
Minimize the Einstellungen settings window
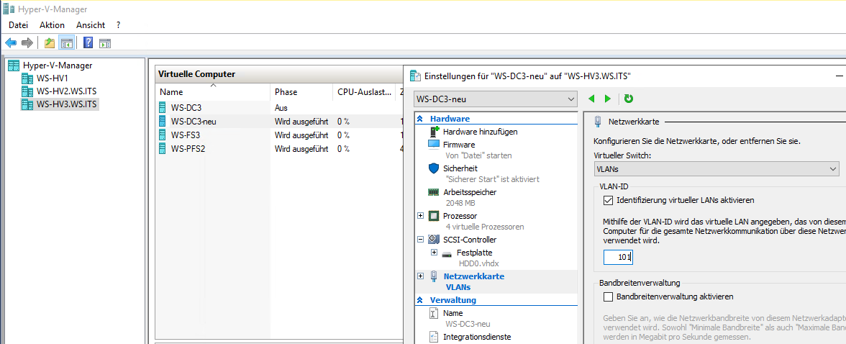[838, 76]
